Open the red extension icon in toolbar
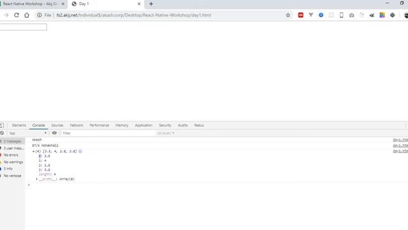The width and height of the screenshot is (408, 230). pyautogui.click(x=300, y=15)
